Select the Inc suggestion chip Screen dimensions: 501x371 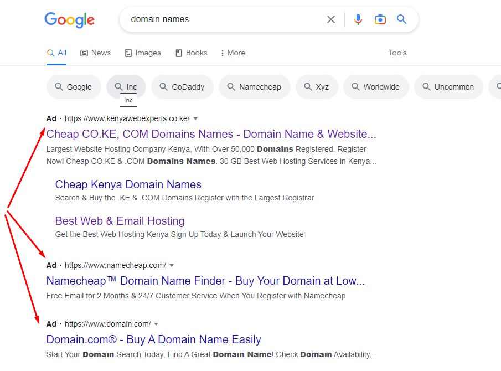[126, 87]
